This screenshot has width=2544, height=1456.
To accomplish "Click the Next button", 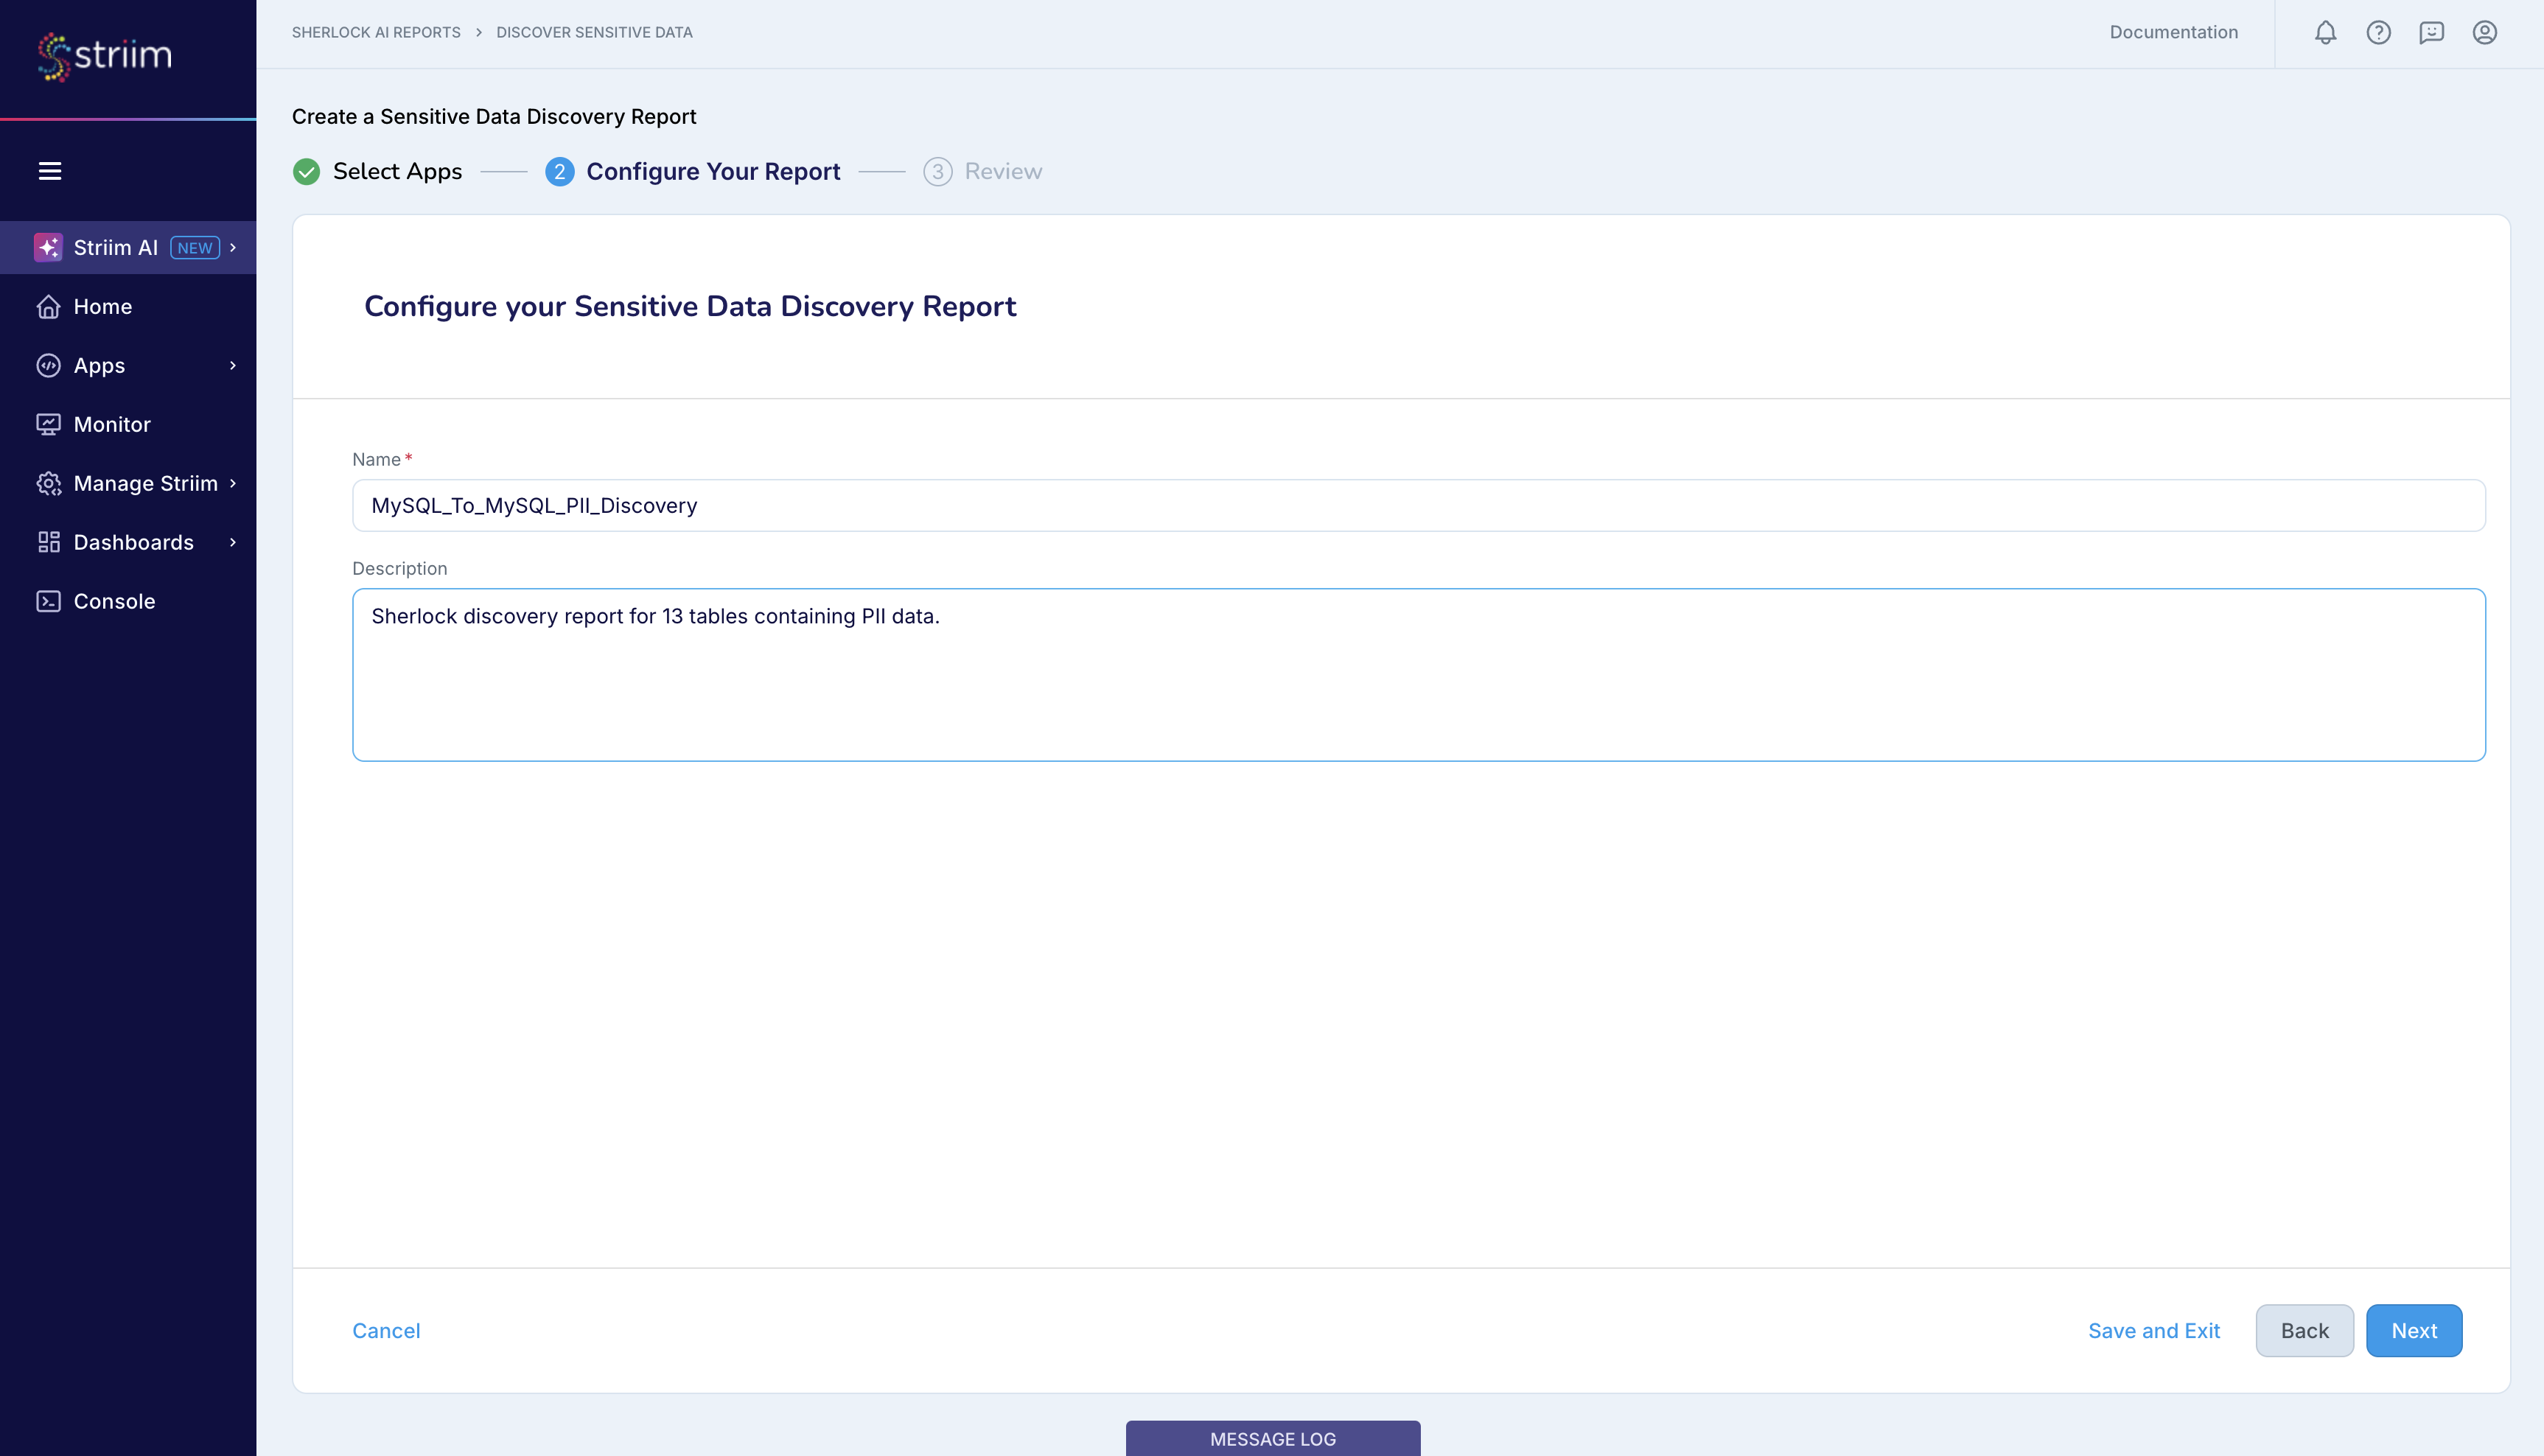I will 2413,1330.
